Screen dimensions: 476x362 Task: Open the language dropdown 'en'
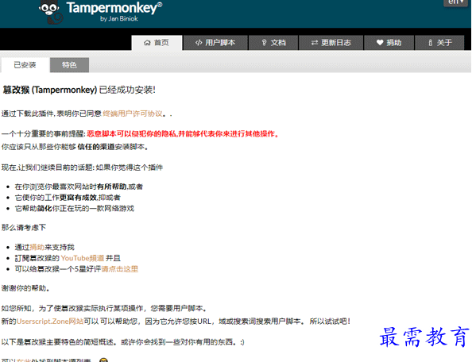coord(455,2)
